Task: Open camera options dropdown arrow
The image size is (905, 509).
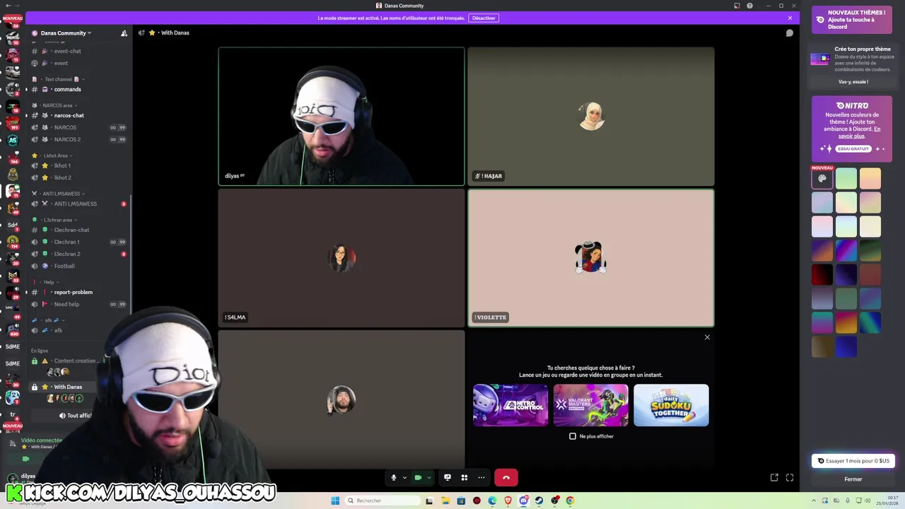Action: click(428, 478)
